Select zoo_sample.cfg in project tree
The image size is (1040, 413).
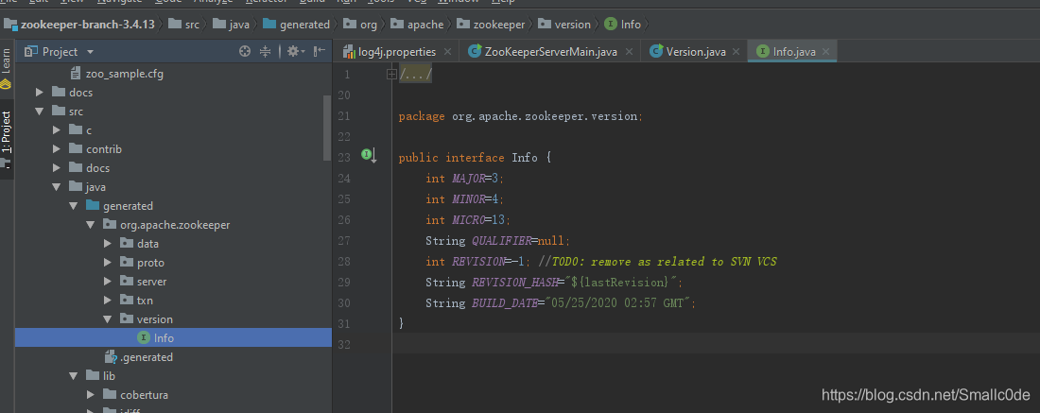(116, 74)
